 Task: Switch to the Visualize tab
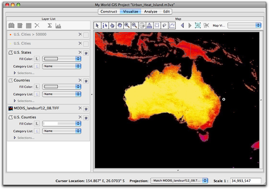[x=131, y=12]
